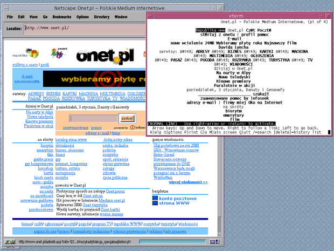Viewport: 334px width, 251px height.
Task: Open the internet, komputery category link
Action: coord(71,164)
